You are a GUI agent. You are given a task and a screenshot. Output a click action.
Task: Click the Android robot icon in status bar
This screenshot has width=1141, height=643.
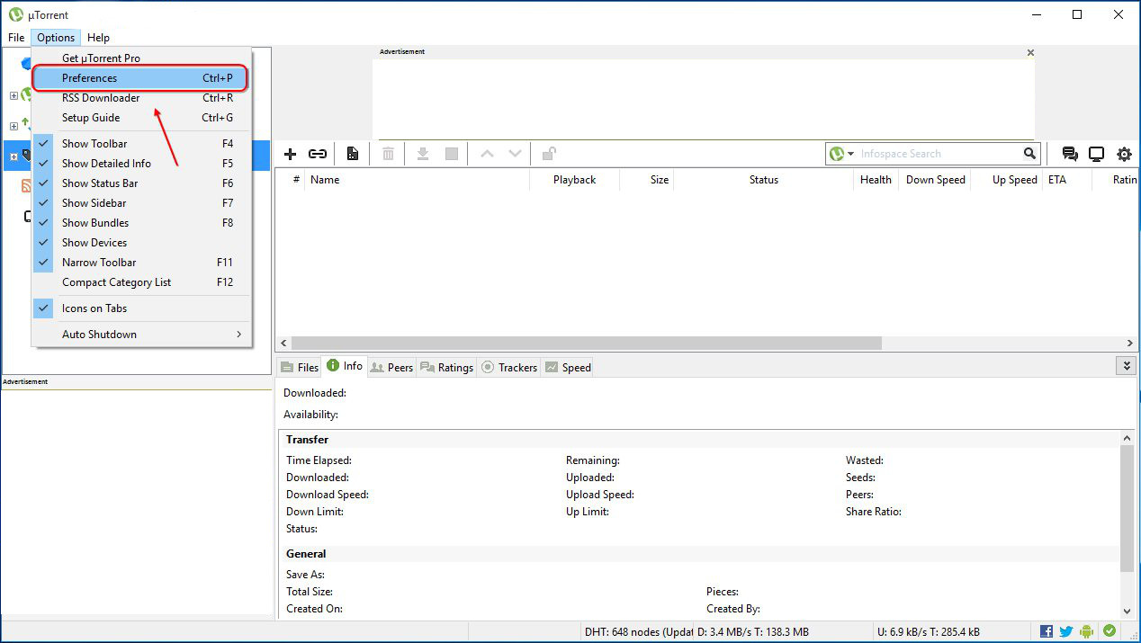pyautogui.click(x=1087, y=631)
